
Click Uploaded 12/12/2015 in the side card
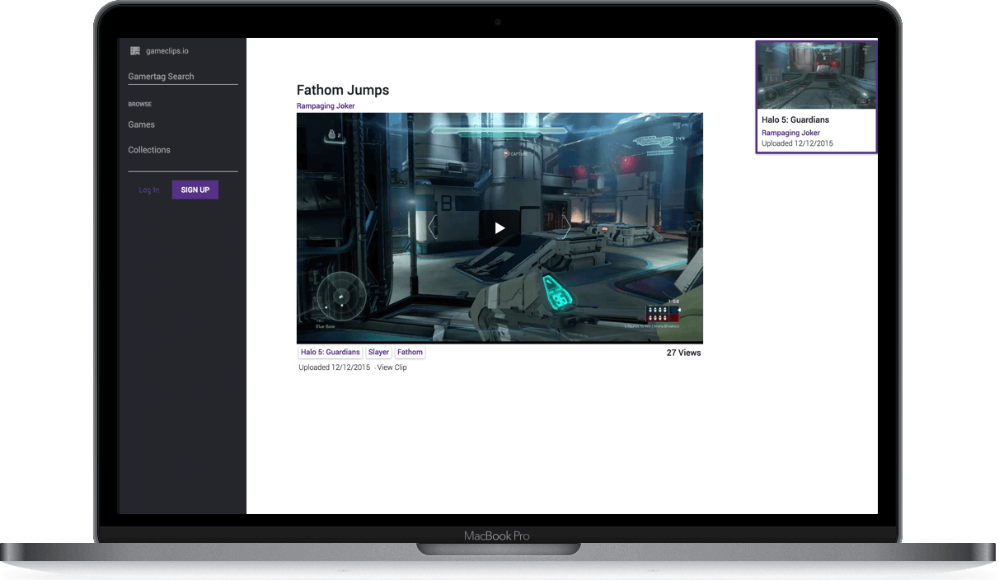coord(797,143)
